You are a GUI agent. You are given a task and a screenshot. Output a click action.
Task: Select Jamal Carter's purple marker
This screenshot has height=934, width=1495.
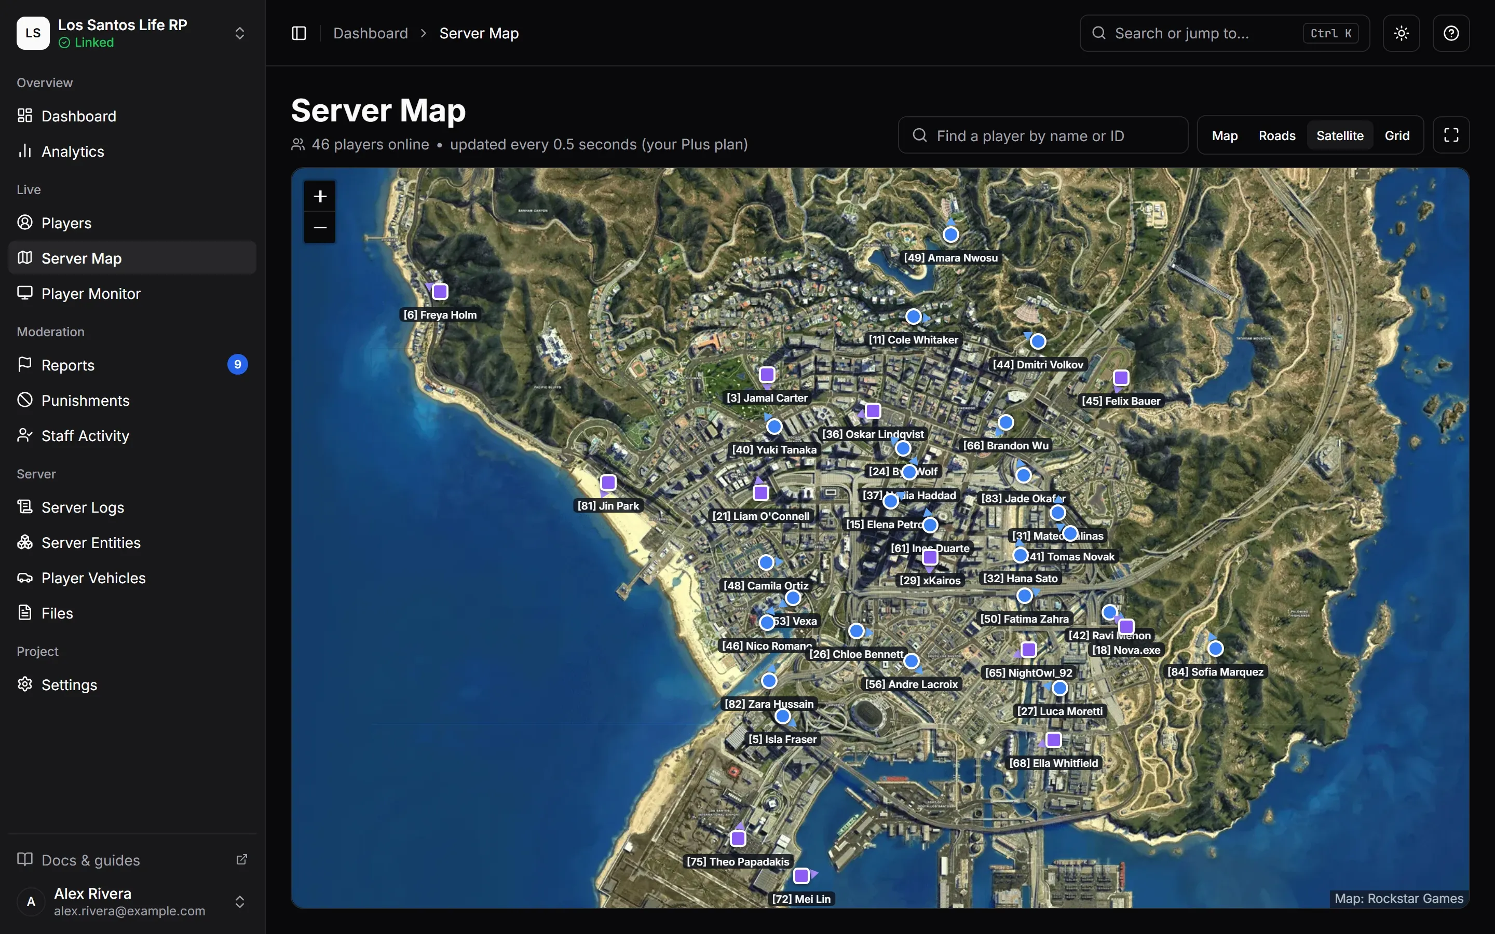pos(767,375)
